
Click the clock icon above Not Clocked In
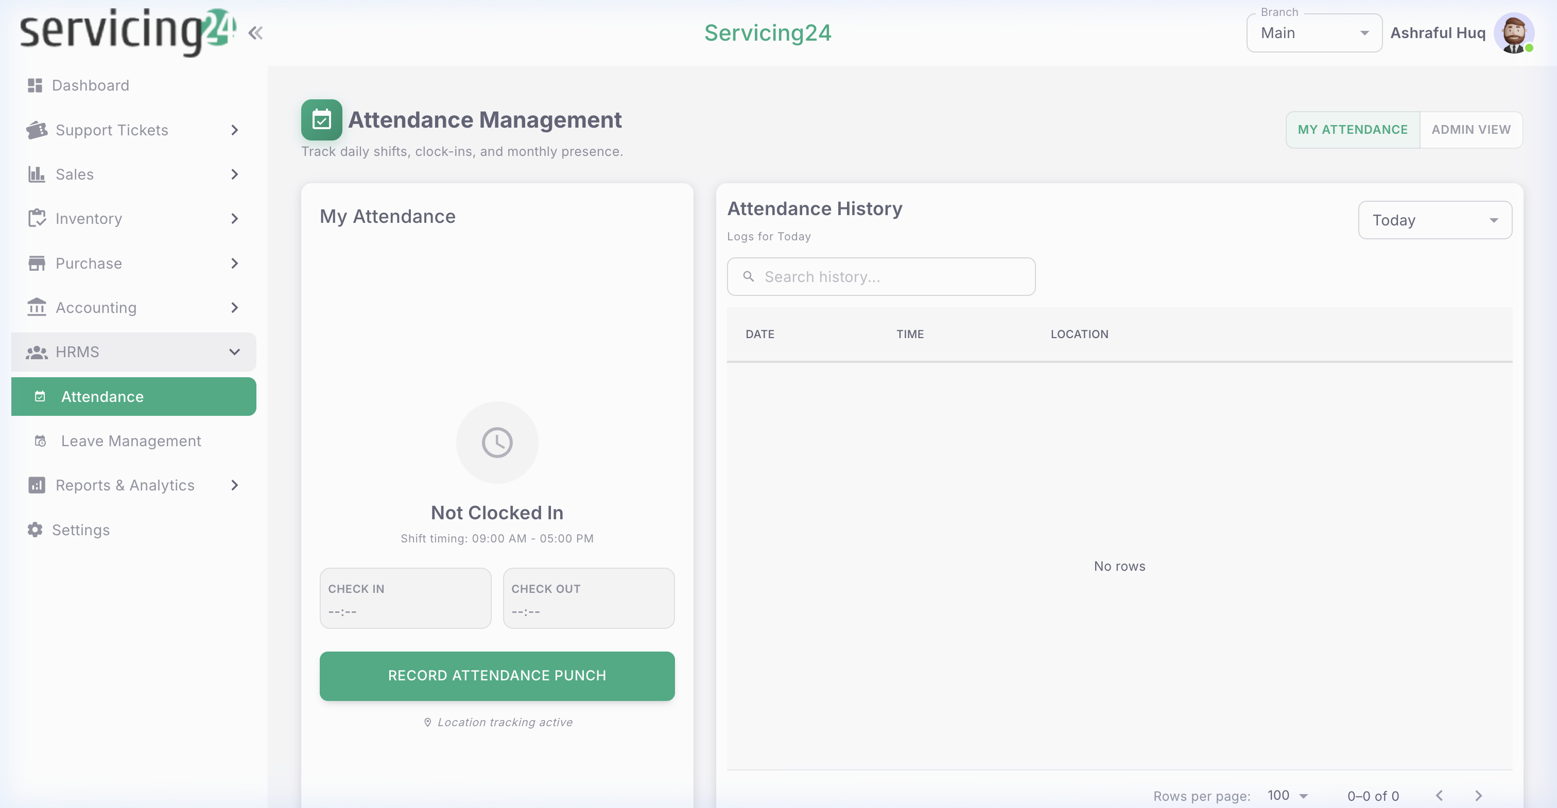[x=497, y=443]
